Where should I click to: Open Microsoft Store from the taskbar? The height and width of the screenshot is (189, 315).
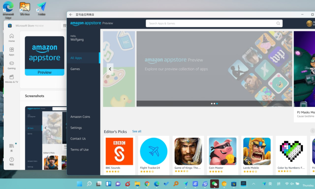point(234,184)
